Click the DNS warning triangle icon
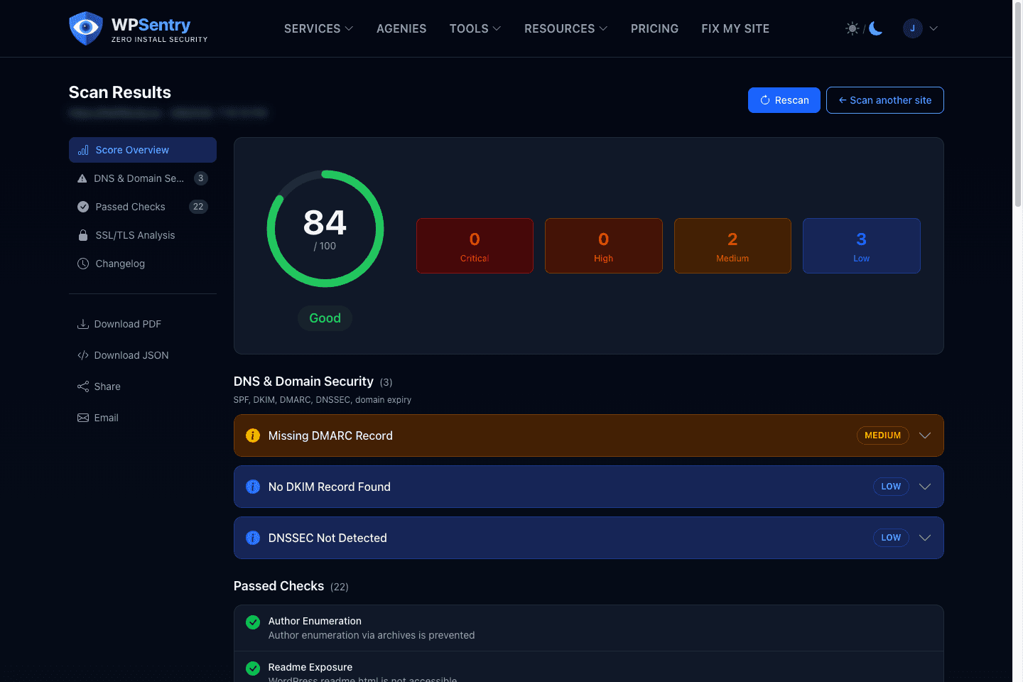The width and height of the screenshot is (1023, 682). (x=82, y=178)
